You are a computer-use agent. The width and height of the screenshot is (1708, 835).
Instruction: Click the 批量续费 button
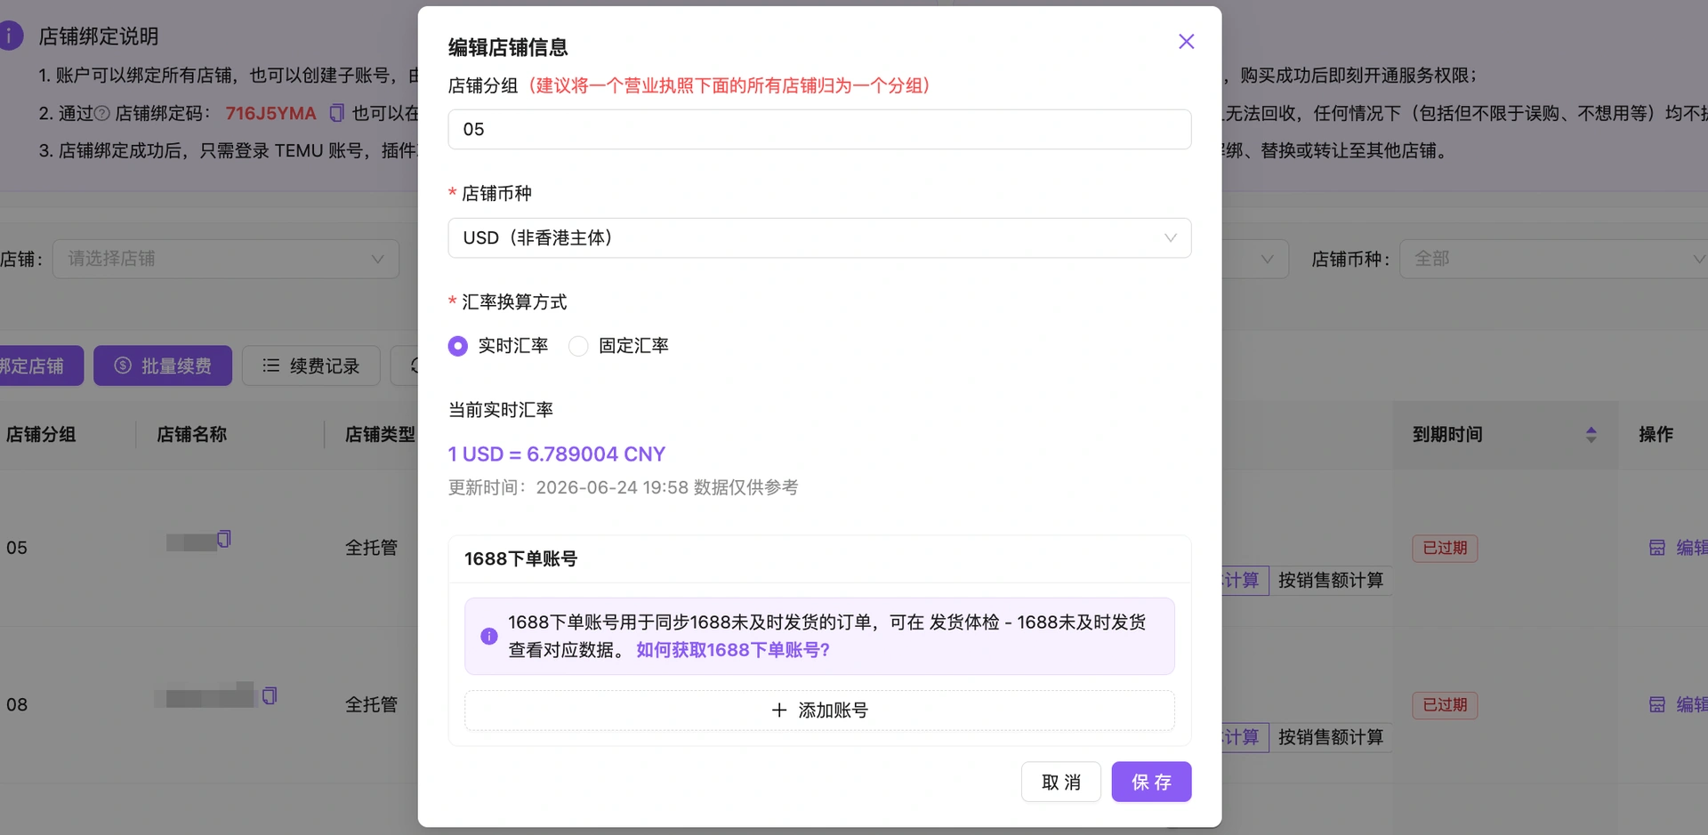coord(163,366)
